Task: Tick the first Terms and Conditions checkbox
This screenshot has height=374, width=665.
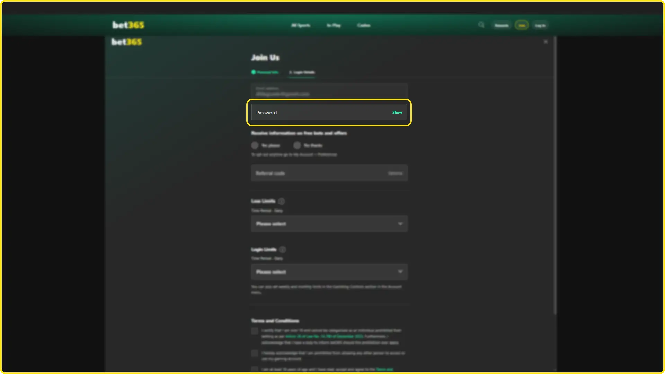Action: [x=255, y=331]
